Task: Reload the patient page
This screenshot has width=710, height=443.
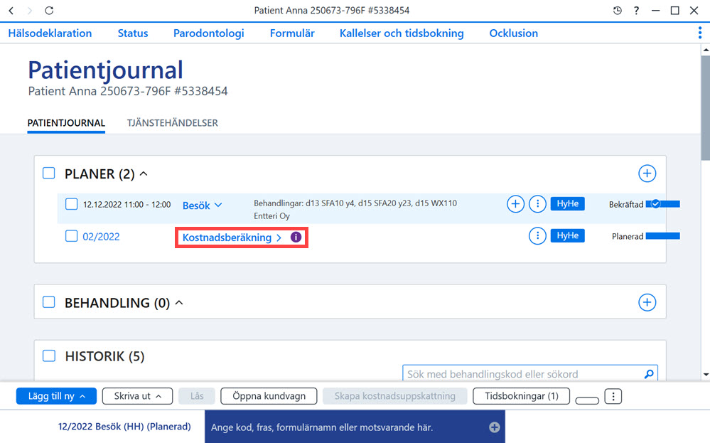Action: [x=49, y=11]
